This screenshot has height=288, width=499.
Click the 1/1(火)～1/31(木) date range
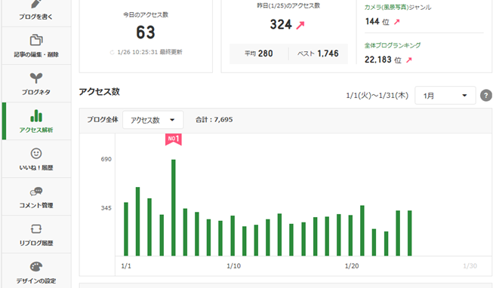click(x=377, y=95)
